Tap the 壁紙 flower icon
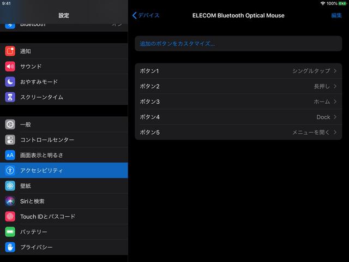The width and height of the screenshot is (349, 262). 10,186
